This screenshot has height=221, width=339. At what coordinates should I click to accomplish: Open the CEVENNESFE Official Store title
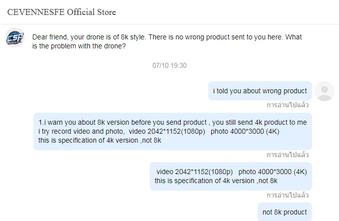[61, 12]
